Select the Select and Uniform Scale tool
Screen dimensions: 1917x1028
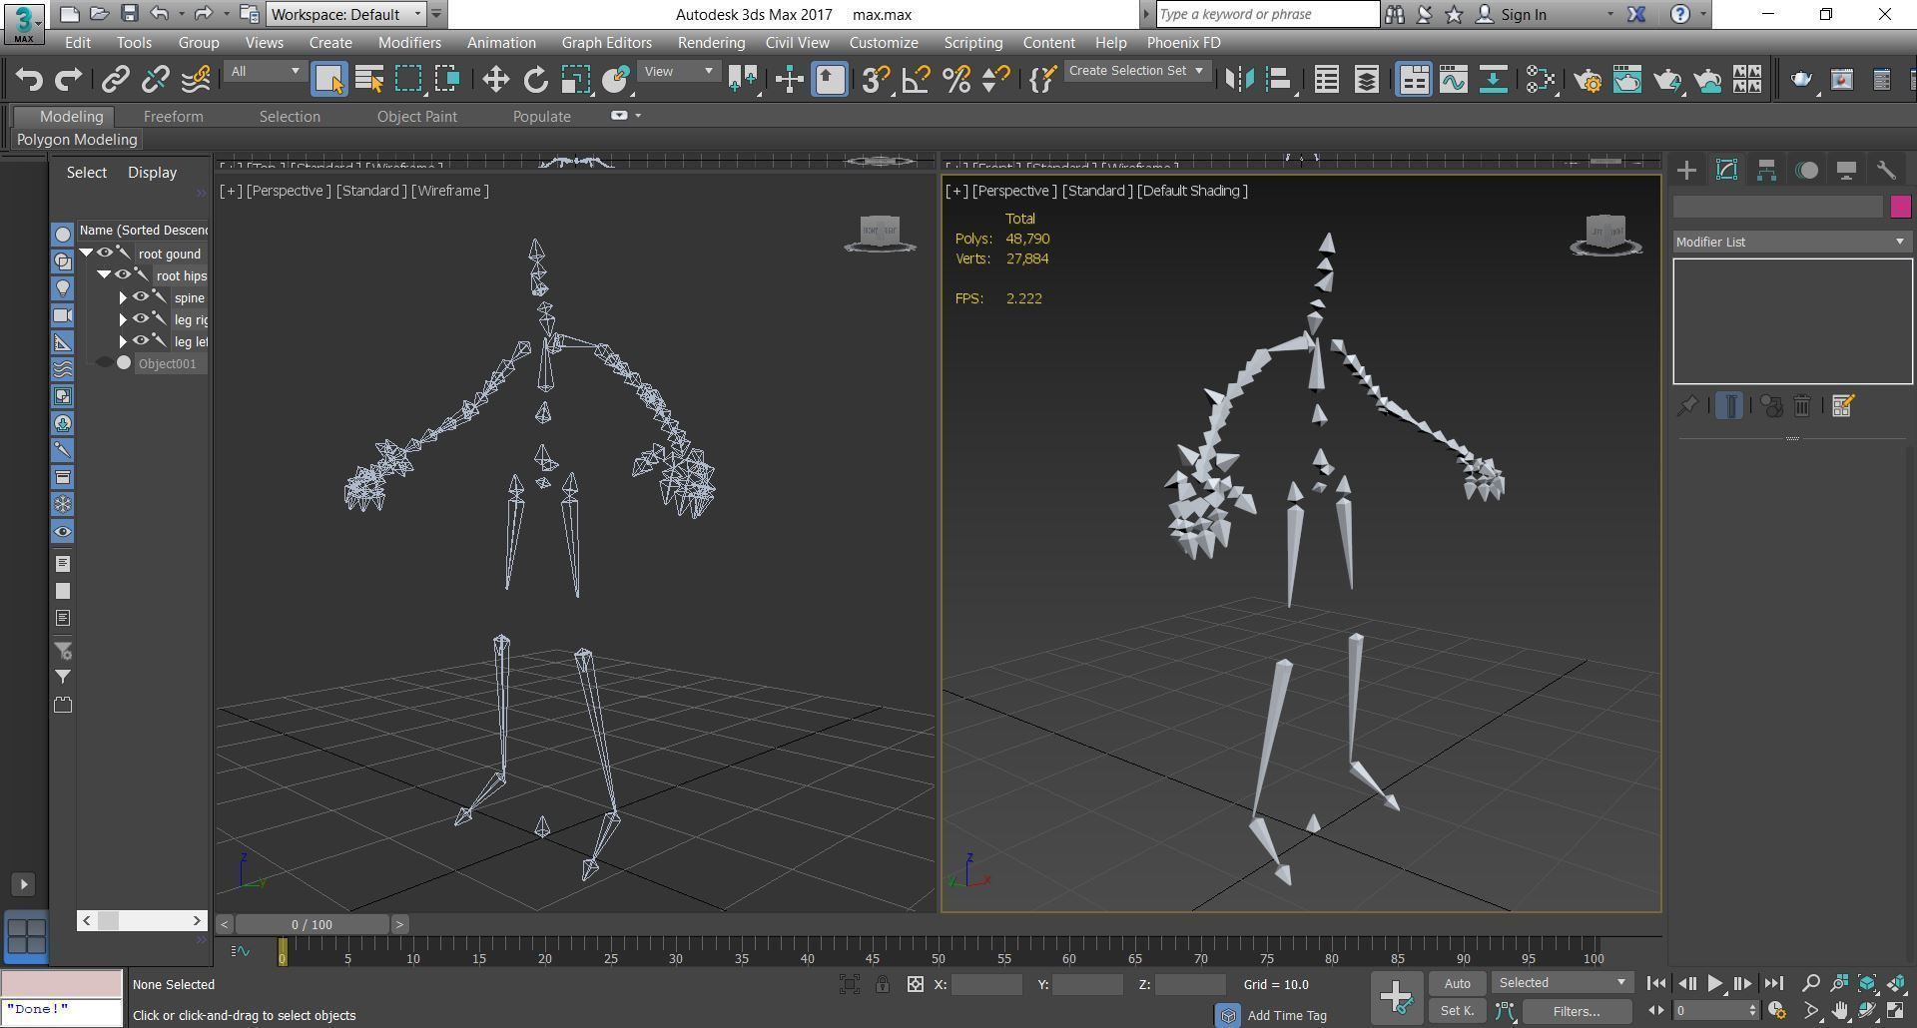[x=576, y=80]
